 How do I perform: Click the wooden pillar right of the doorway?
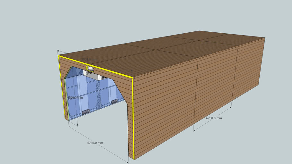pos(129,128)
